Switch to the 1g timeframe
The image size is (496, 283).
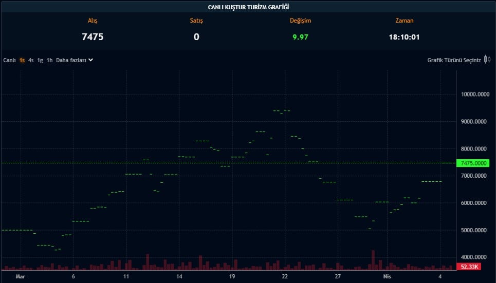(40, 60)
